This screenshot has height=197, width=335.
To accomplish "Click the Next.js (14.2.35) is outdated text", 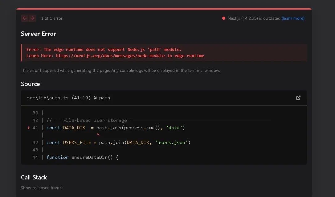I will (254, 18).
